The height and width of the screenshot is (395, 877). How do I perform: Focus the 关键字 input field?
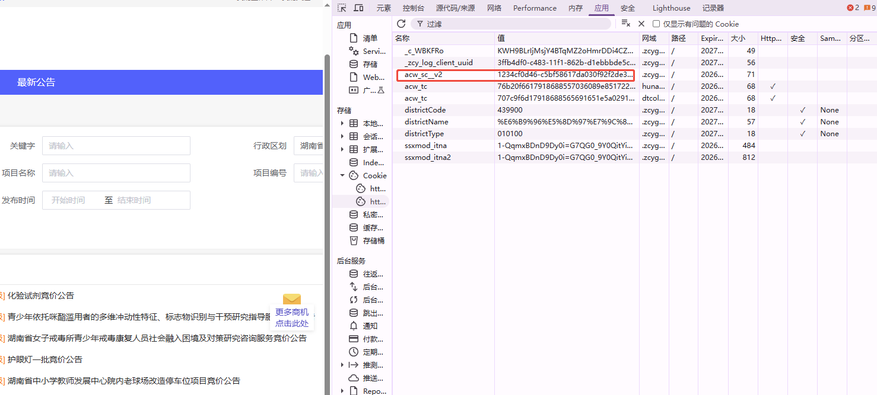(x=116, y=146)
